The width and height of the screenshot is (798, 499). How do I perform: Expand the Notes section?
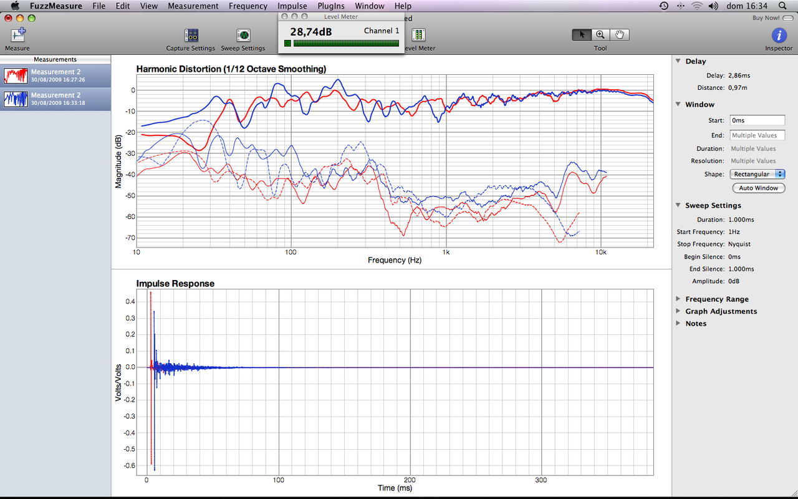coord(678,323)
